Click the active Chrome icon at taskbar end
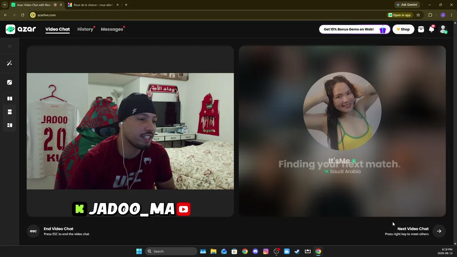457x257 pixels. (x=318, y=251)
